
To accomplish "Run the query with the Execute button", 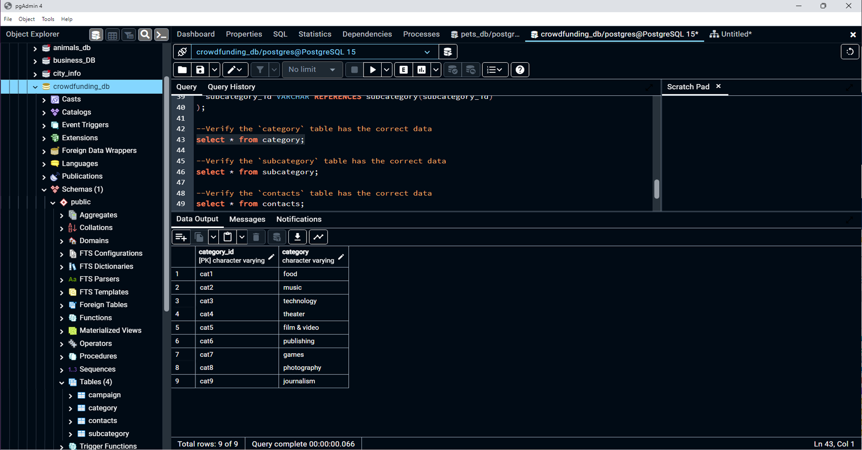I will [373, 70].
